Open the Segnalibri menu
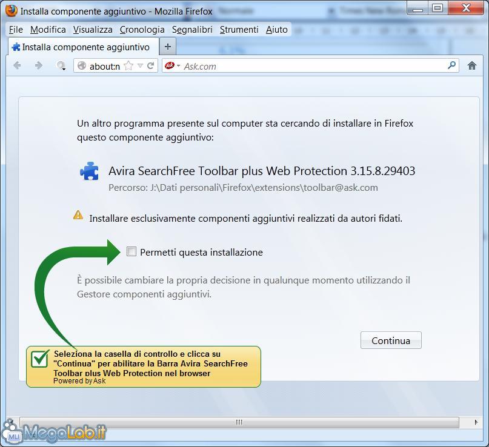The image size is (489, 447). [192, 30]
